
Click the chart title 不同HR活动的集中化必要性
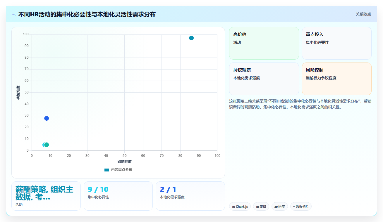click(87, 14)
